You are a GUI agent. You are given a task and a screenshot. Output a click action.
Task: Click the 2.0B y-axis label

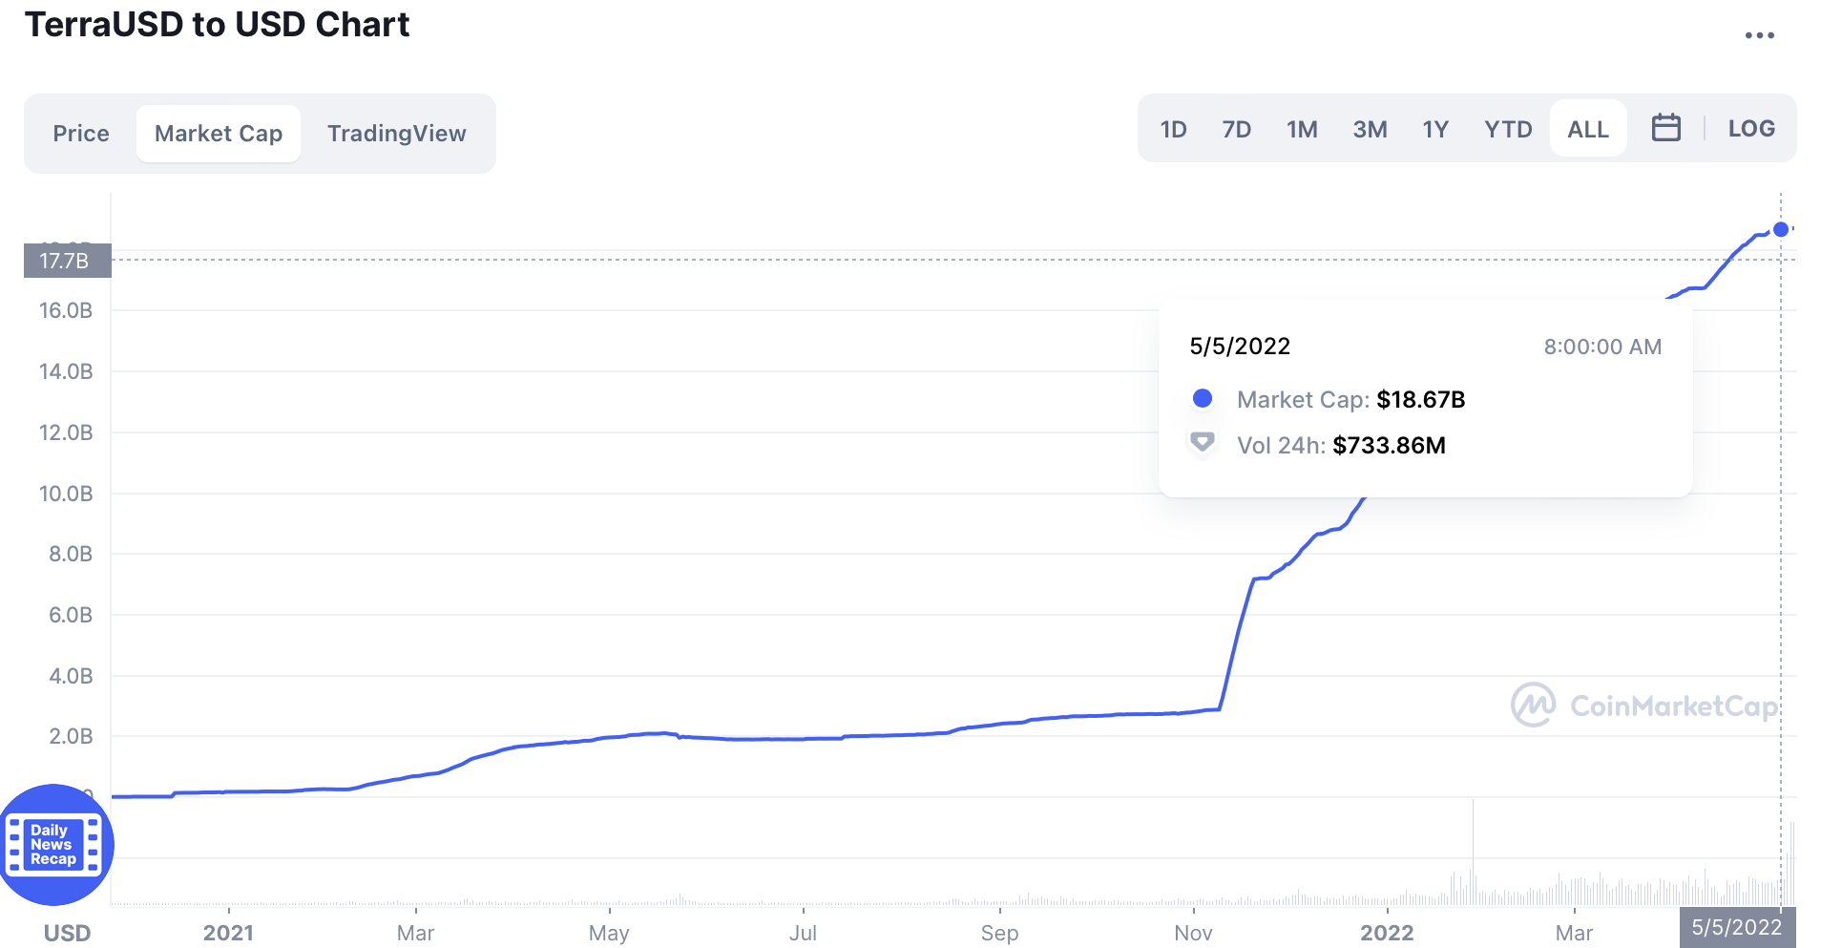tap(71, 736)
